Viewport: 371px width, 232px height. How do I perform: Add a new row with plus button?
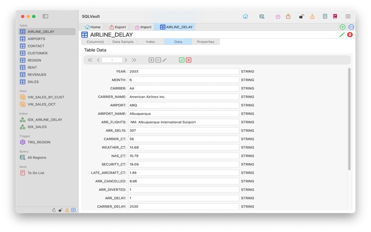pos(151,60)
